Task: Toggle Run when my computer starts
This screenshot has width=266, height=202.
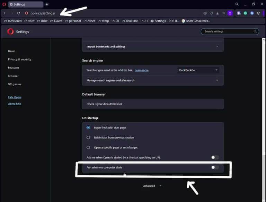Action: 215,167
